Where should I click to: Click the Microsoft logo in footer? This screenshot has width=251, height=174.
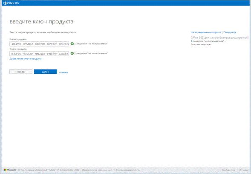coord(10,170)
